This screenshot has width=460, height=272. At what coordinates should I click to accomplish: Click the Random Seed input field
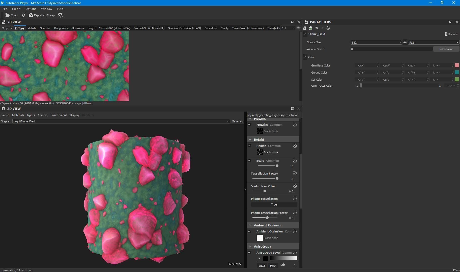click(x=391, y=49)
